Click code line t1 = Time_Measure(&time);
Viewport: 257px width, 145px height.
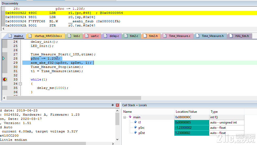[x=57, y=71]
